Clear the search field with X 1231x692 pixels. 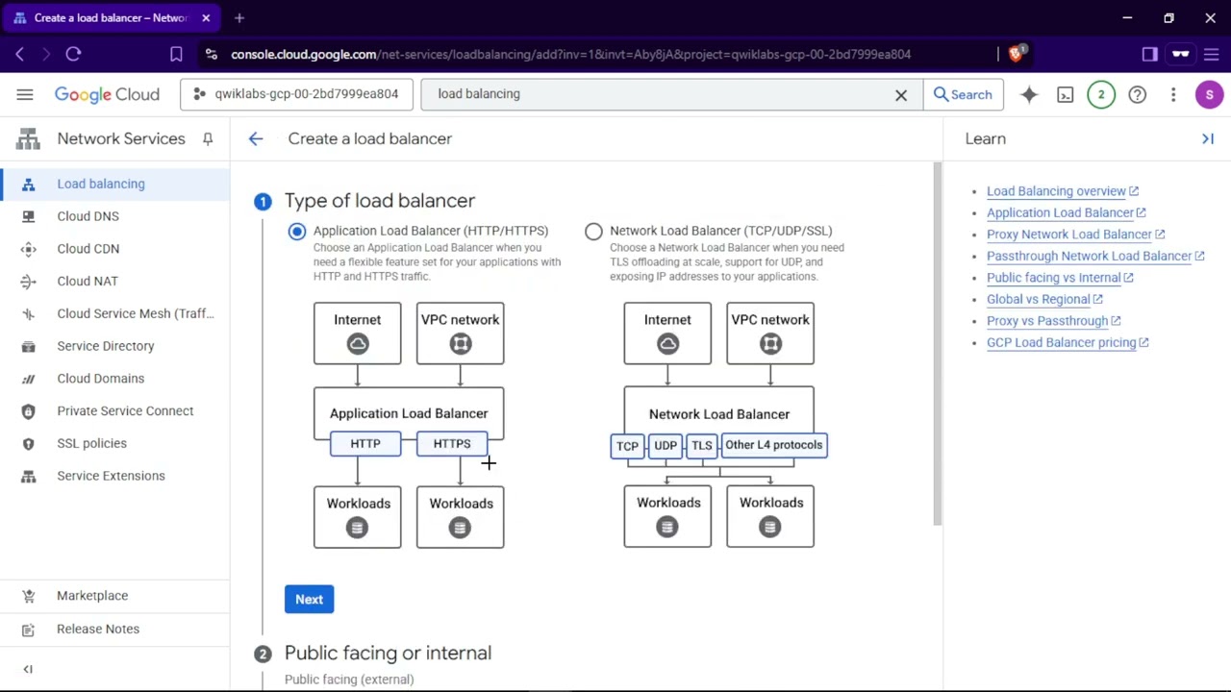click(901, 94)
